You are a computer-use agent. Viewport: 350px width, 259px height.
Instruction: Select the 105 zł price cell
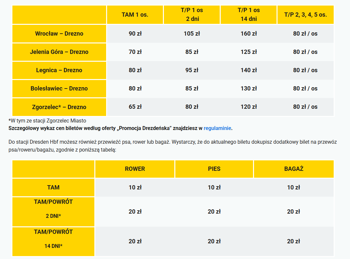point(192,34)
